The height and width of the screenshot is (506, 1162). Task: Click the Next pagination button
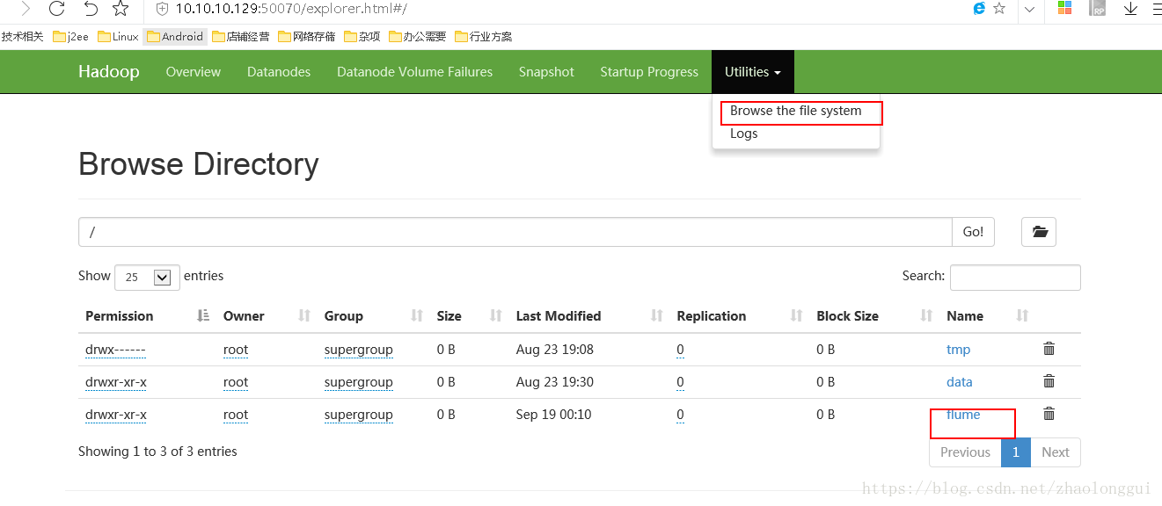(1056, 452)
